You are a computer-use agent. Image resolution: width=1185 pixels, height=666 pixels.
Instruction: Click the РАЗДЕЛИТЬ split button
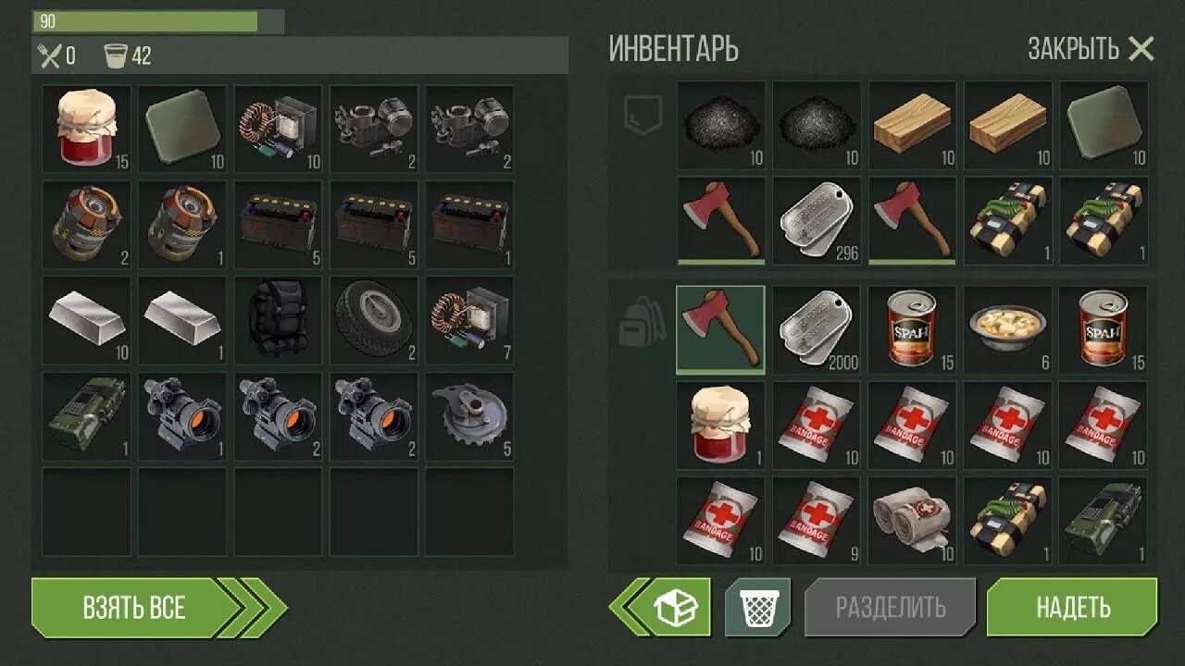(x=891, y=608)
